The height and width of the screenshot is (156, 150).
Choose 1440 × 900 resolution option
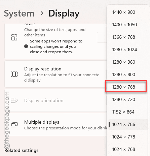click(x=126, y=12)
